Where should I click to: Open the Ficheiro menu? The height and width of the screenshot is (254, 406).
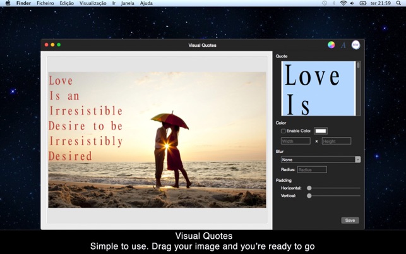(45, 3)
